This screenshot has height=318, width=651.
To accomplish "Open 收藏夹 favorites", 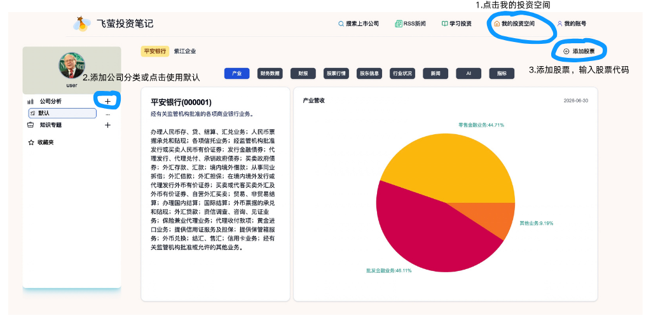I will pyautogui.click(x=45, y=142).
